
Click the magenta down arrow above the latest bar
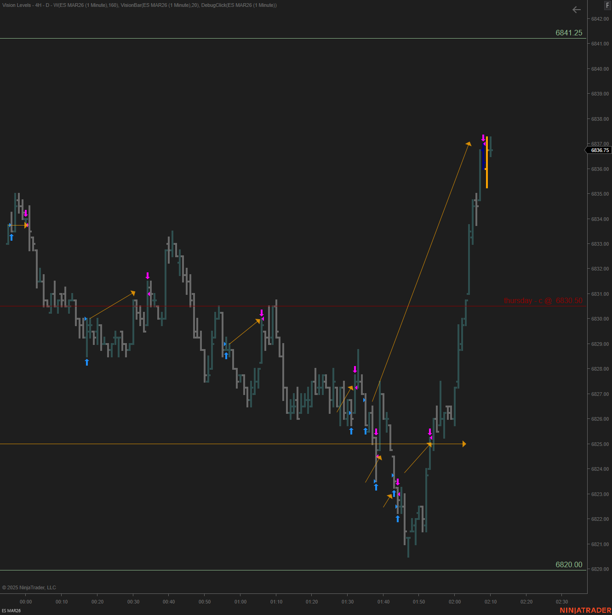[x=483, y=138]
